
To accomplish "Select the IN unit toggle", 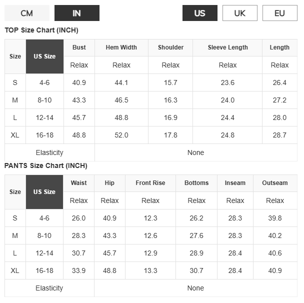I will click(77, 13).
